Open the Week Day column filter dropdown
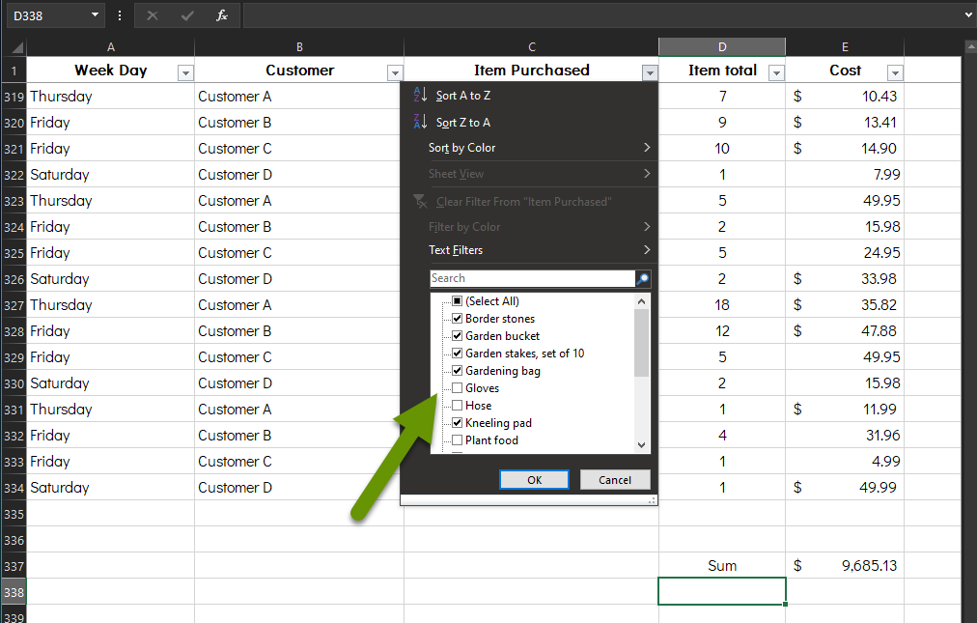This screenshot has height=623, width=977. point(183,73)
